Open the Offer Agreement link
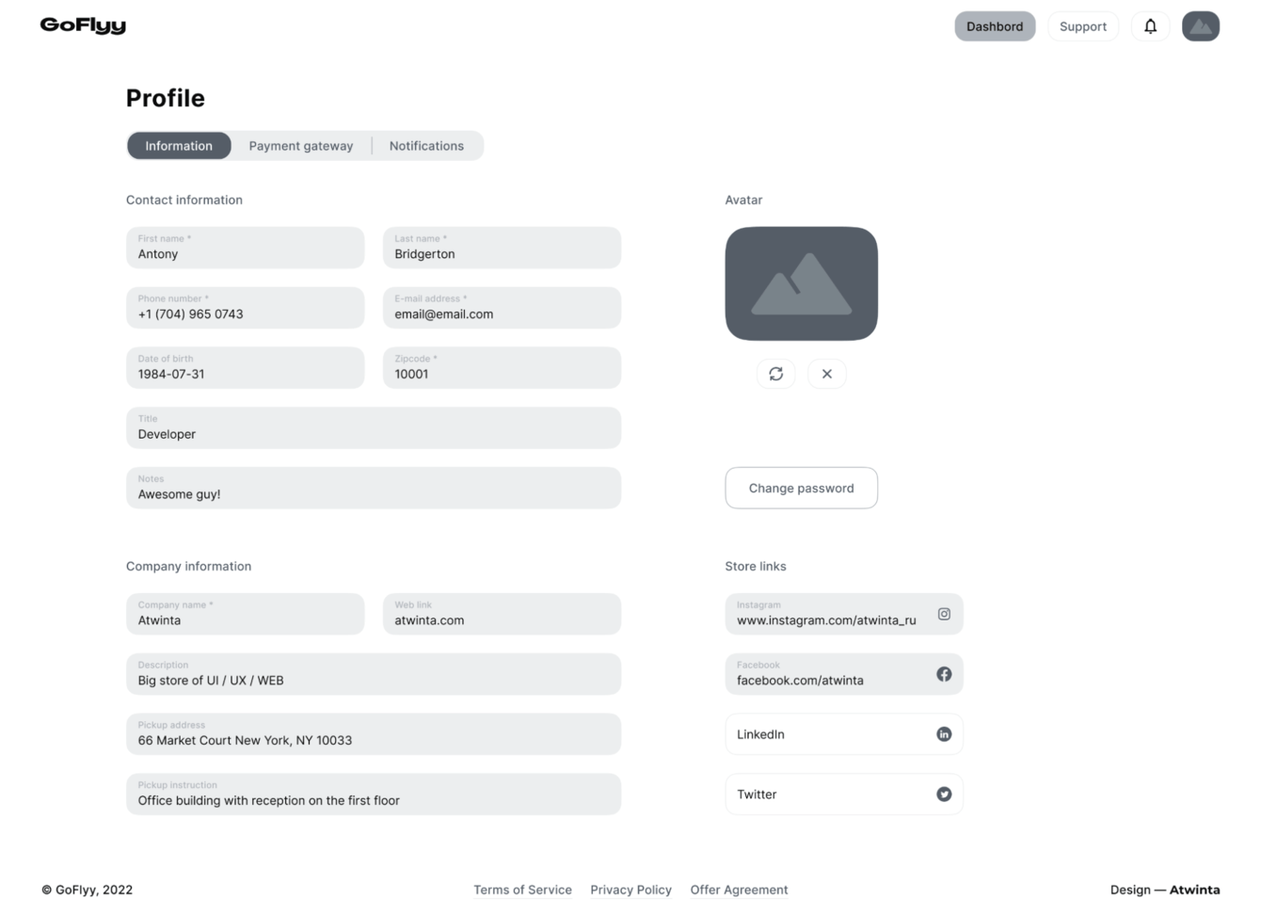Screen dimensions: 1261x916 tap(739, 890)
